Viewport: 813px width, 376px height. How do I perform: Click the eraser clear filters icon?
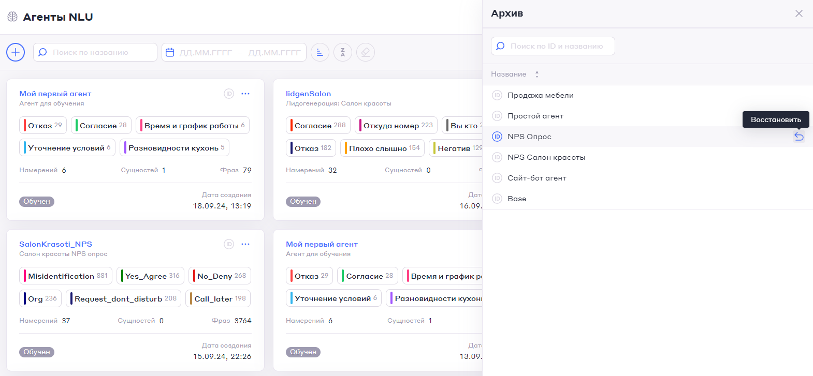(366, 52)
